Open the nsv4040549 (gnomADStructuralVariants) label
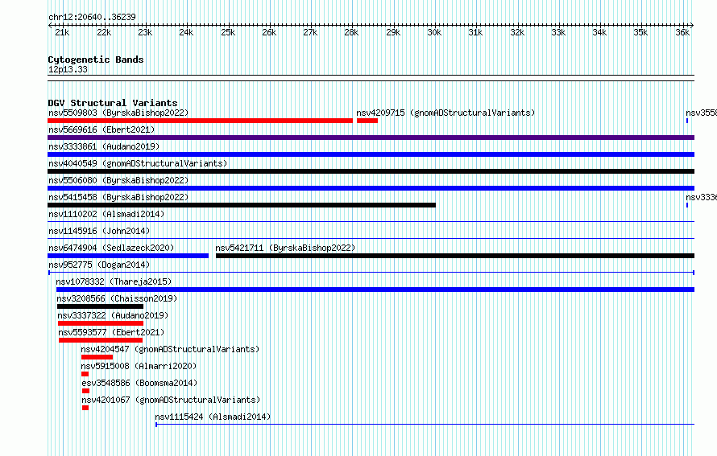Screen dimensions: 717x456 click(138, 163)
